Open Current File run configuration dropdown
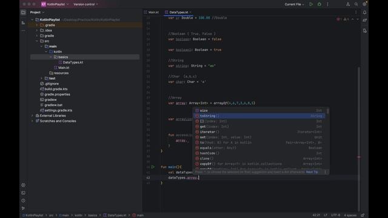The image size is (388, 218). [x=295, y=4]
